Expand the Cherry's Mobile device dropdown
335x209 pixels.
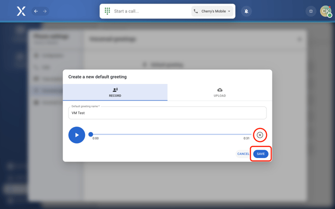(x=229, y=11)
